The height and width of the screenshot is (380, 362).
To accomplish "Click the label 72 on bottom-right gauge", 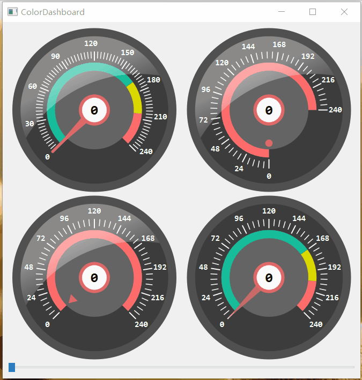I will 216,239.
